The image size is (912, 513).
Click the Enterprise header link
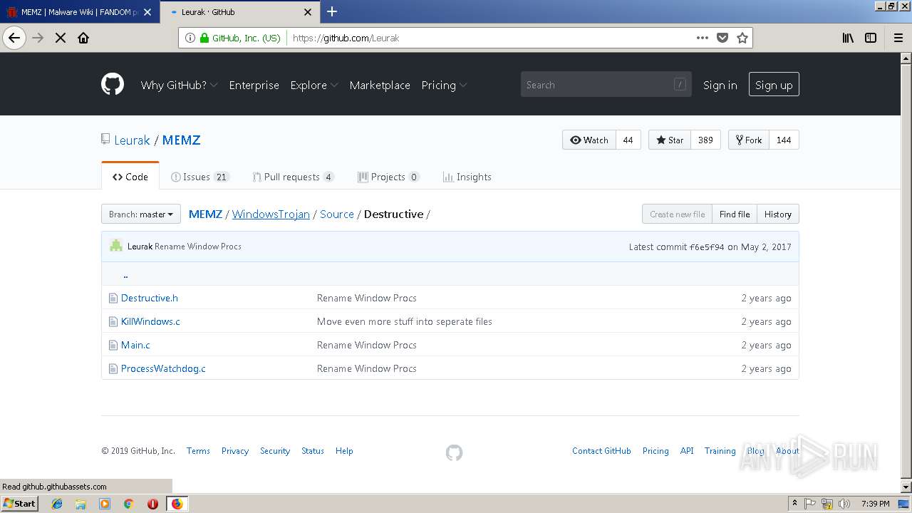pos(254,85)
